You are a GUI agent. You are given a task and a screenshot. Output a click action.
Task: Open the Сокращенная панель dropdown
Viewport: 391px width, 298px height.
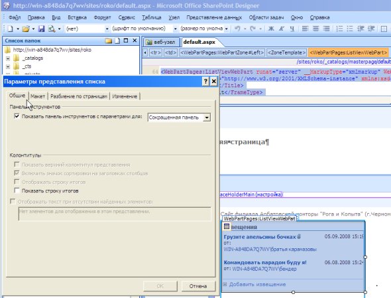click(207, 117)
